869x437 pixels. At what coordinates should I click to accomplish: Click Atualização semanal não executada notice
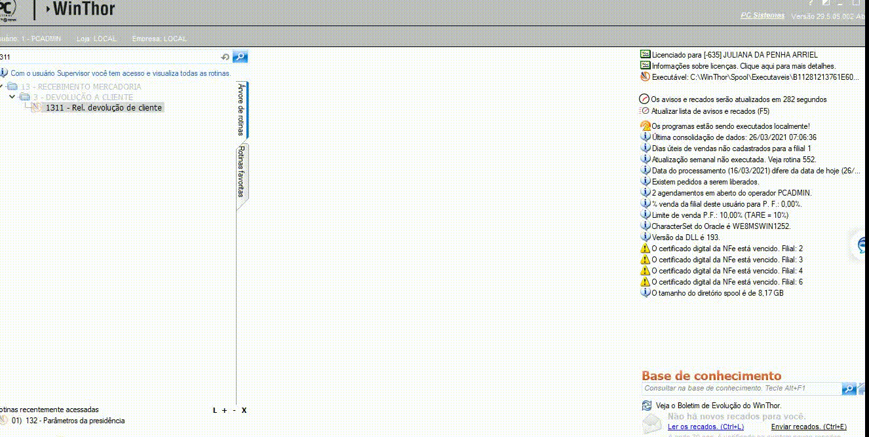tap(734, 160)
